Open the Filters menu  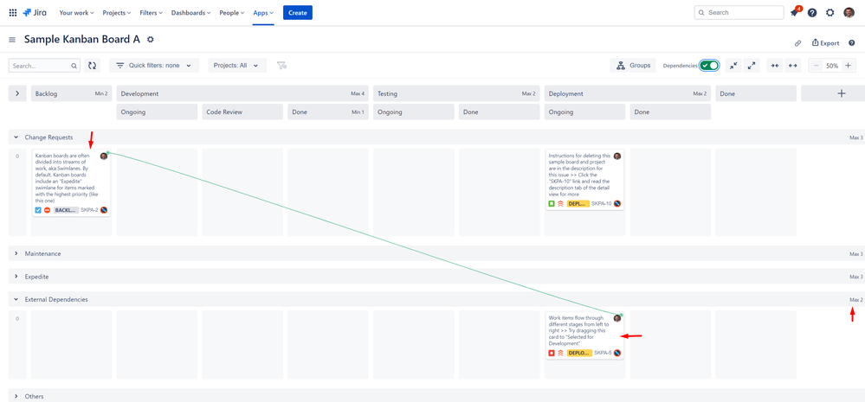[151, 13]
